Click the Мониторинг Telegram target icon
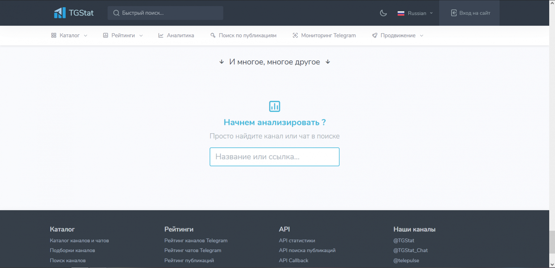Screen dimensions: 555x268 [295, 35]
